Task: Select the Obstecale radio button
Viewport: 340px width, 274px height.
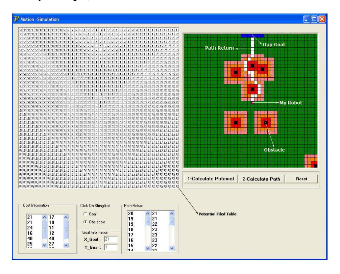Action: pos(85,222)
